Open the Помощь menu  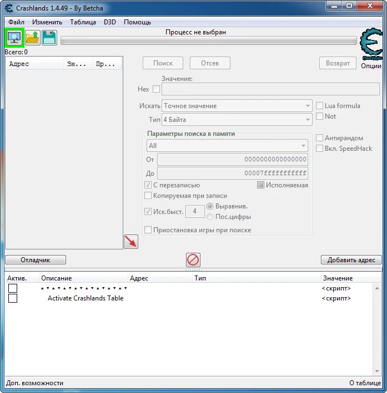point(137,22)
